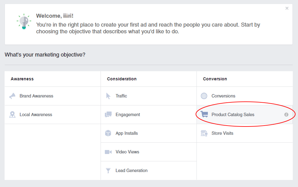Open the info tooltip for Product Catalog Sales
Screen dimensions: 298x187
[x=286, y=115]
